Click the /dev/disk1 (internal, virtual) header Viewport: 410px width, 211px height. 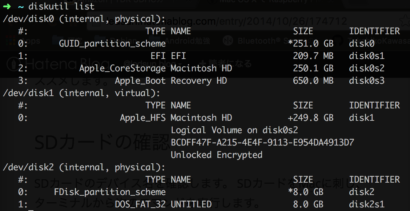coord(81,93)
